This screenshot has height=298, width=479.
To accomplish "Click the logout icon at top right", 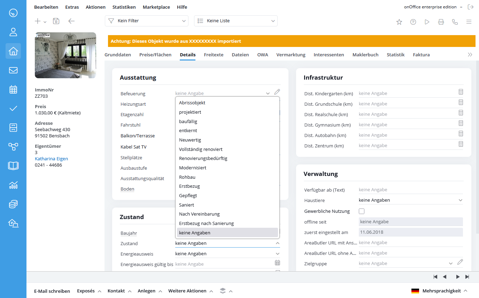I will point(471,7).
